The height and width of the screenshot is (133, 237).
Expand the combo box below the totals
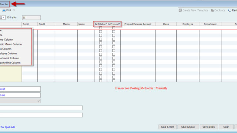click(x=39, y=101)
